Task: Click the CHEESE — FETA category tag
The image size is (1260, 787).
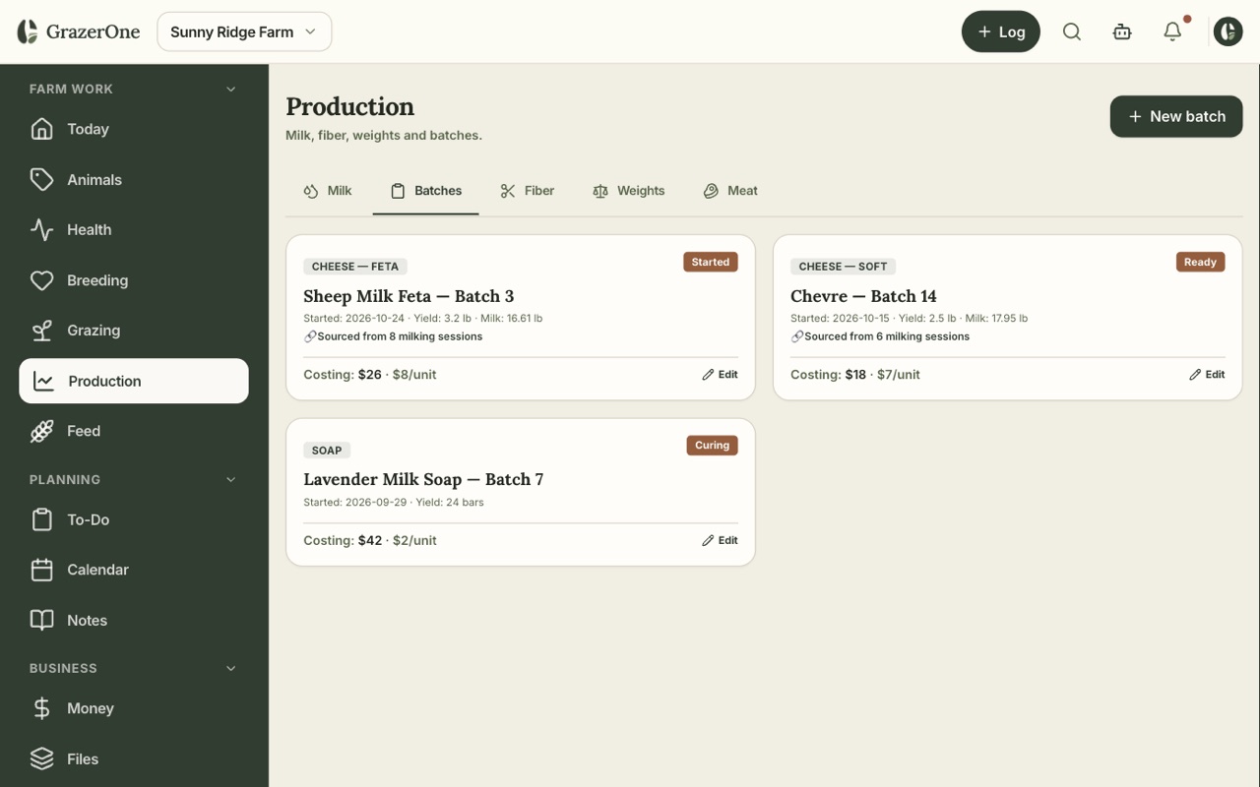Action: pyautogui.click(x=355, y=267)
